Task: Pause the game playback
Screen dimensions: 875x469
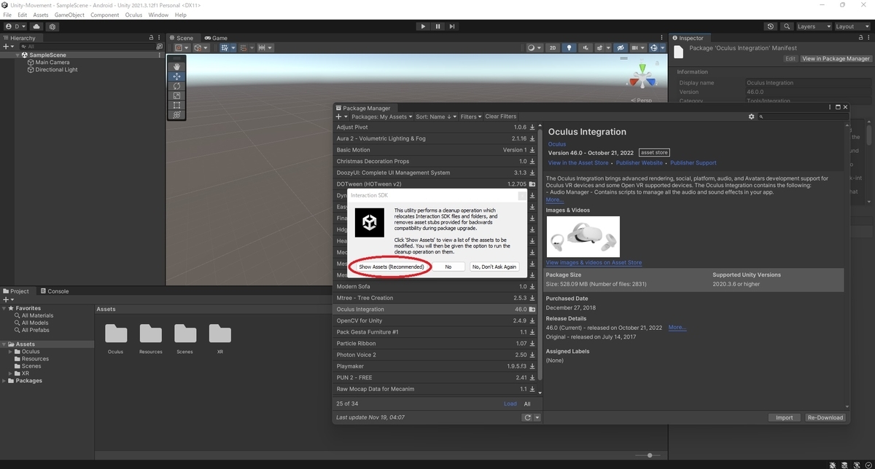Action: [x=437, y=26]
